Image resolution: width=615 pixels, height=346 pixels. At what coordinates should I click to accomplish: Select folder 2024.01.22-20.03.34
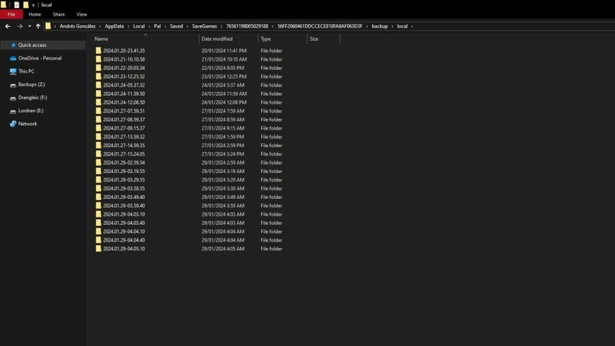[x=124, y=68]
